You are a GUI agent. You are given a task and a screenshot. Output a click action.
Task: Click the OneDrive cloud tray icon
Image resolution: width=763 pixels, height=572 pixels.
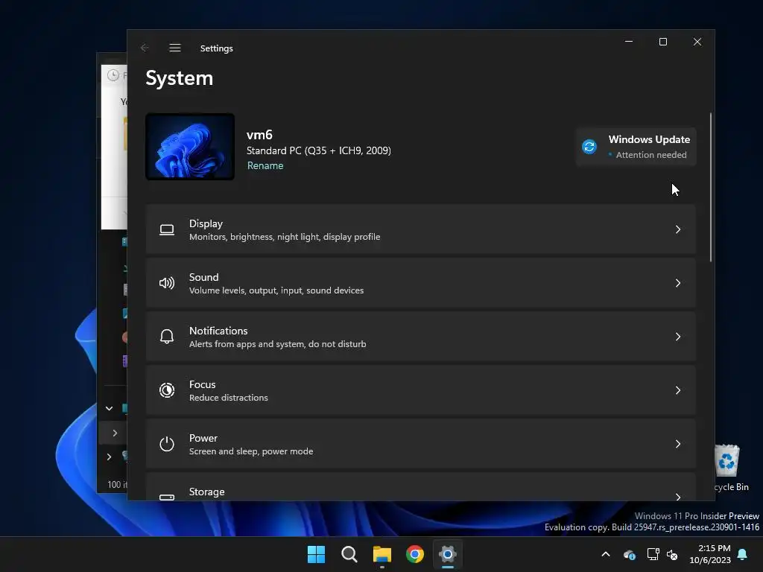(x=629, y=554)
